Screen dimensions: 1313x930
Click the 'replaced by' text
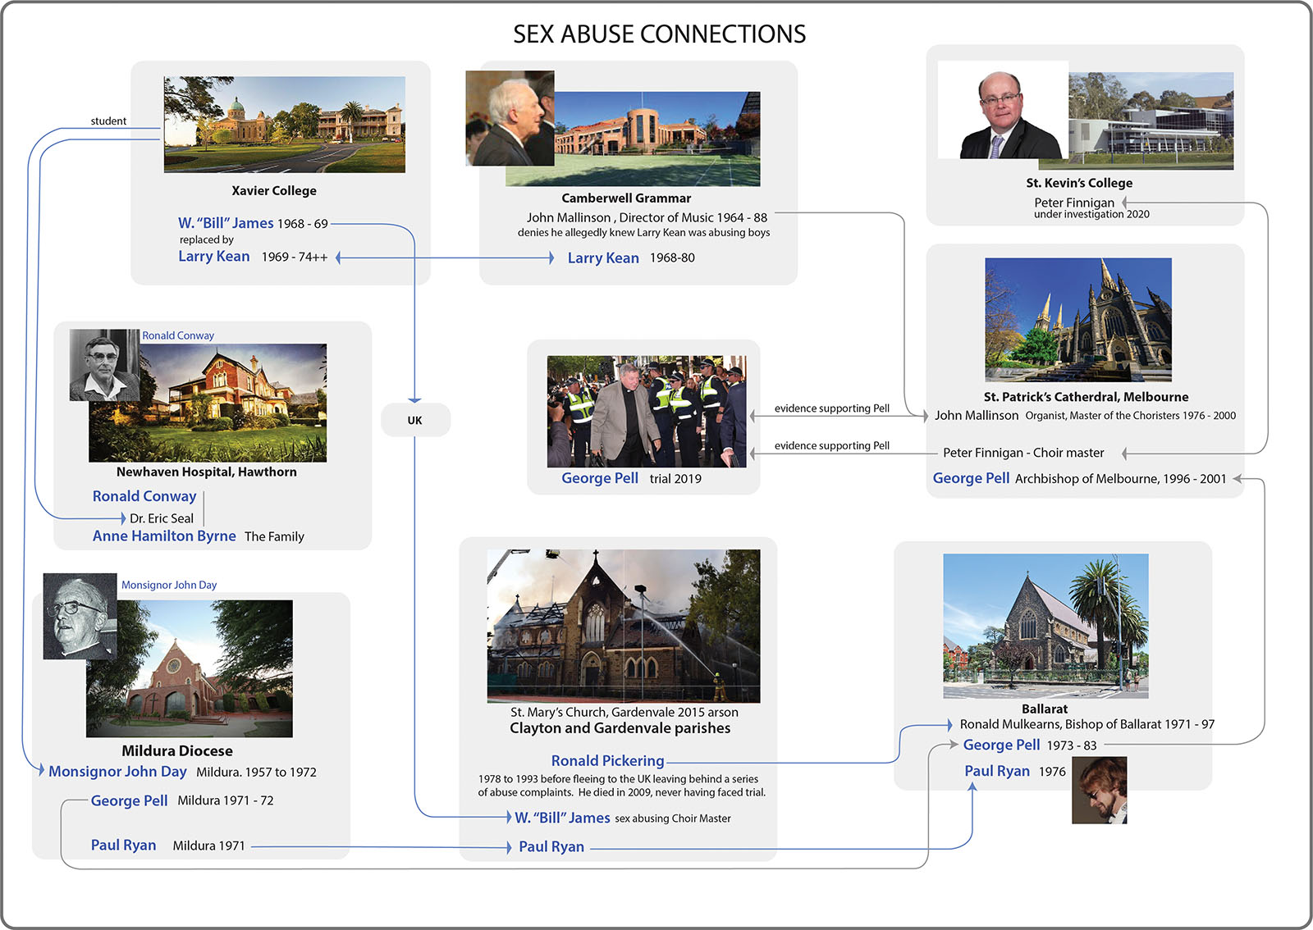(x=207, y=239)
